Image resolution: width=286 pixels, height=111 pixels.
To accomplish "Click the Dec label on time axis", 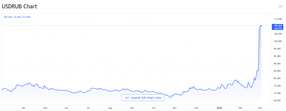I will point(196,108).
